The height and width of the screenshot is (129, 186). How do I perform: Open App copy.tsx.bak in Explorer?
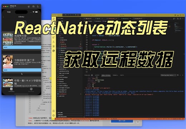tap(64, 73)
